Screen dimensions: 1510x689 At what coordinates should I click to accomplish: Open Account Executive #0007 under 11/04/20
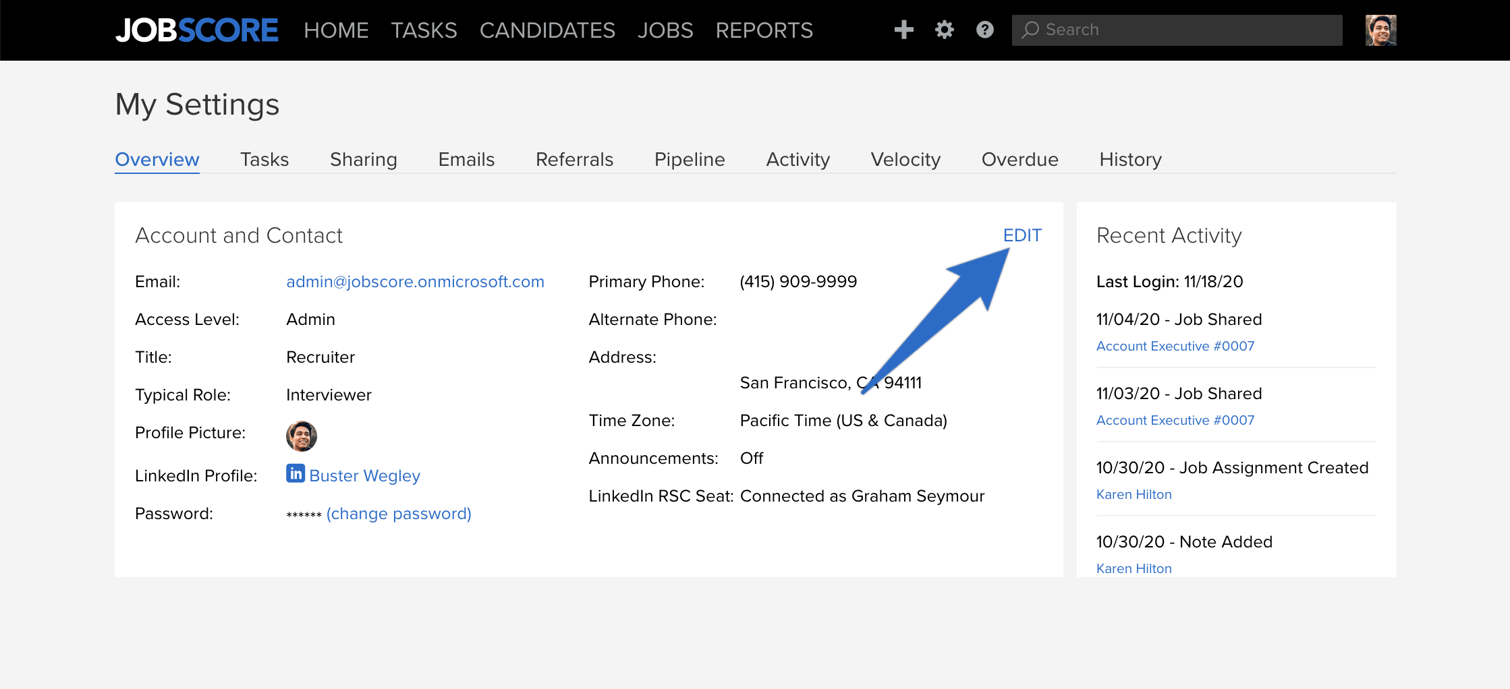coord(1175,346)
